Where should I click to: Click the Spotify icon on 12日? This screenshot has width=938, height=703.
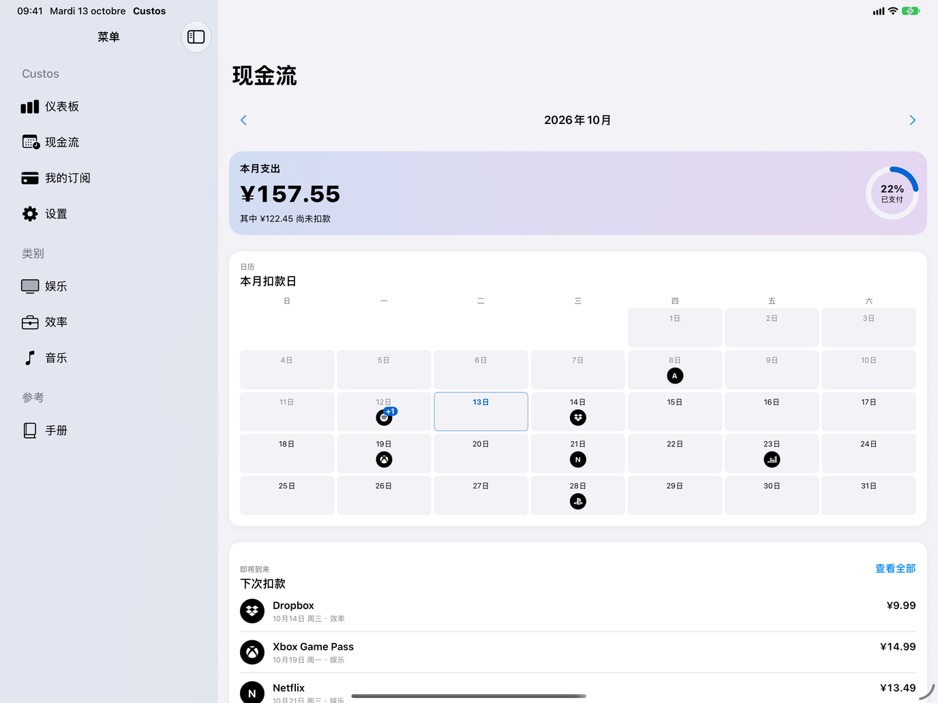point(384,418)
